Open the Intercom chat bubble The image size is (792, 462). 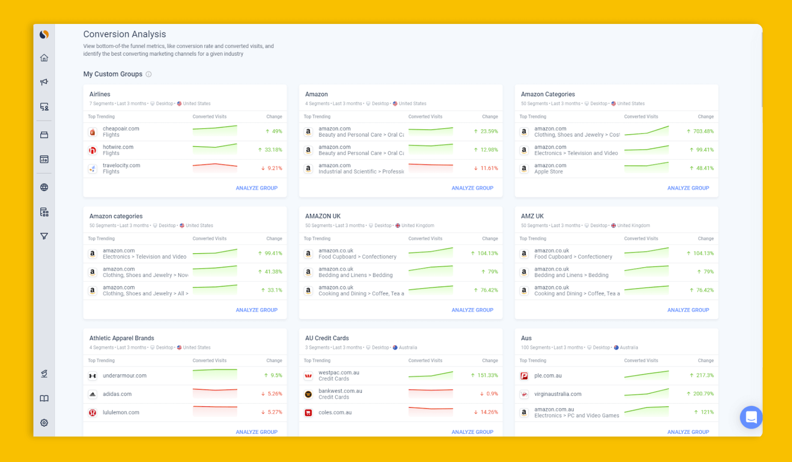[751, 418]
